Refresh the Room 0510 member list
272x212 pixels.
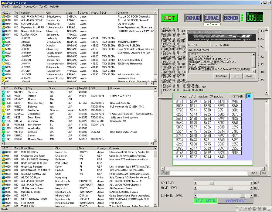pyautogui.click(x=237, y=96)
